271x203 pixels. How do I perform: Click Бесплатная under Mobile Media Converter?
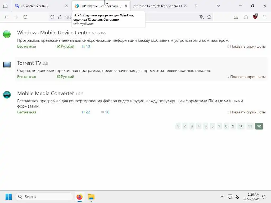[27, 112]
